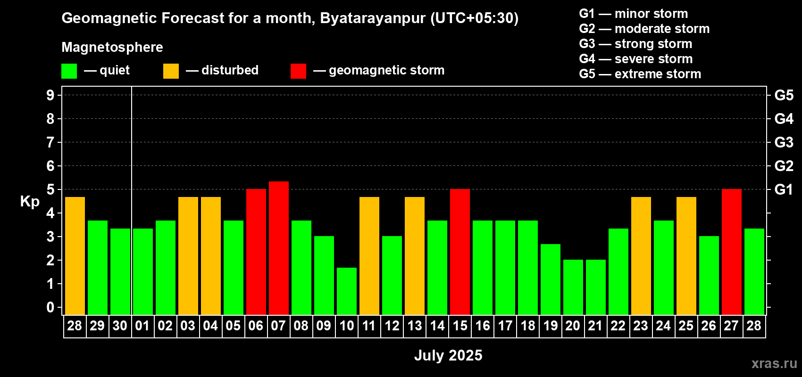The image size is (802, 377).
Task: Click the orange bar for July 04
Action: [211, 256]
